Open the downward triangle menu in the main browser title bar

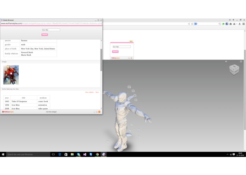point(233,20)
